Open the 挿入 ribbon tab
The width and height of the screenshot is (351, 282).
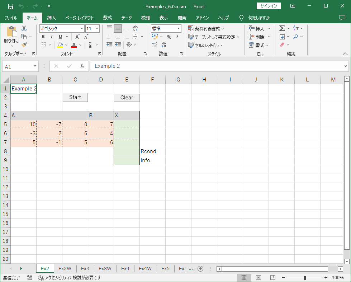[52, 18]
